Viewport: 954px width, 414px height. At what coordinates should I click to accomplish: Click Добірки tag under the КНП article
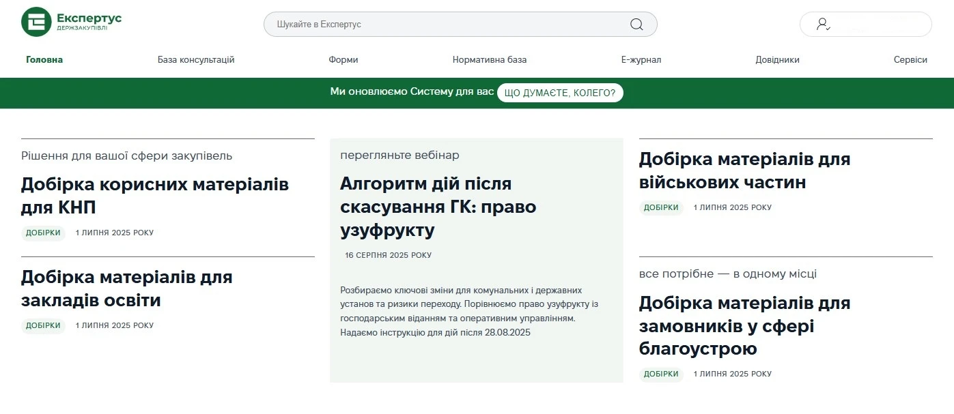coord(43,233)
